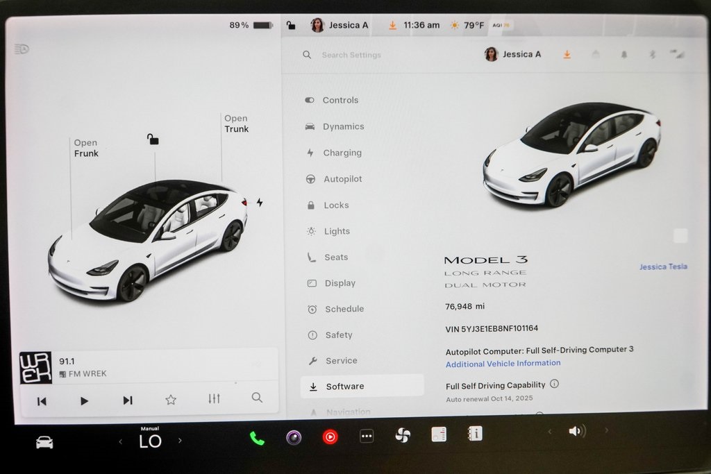Open the Schedule settings menu

pyautogui.click(x=336, y=309)
